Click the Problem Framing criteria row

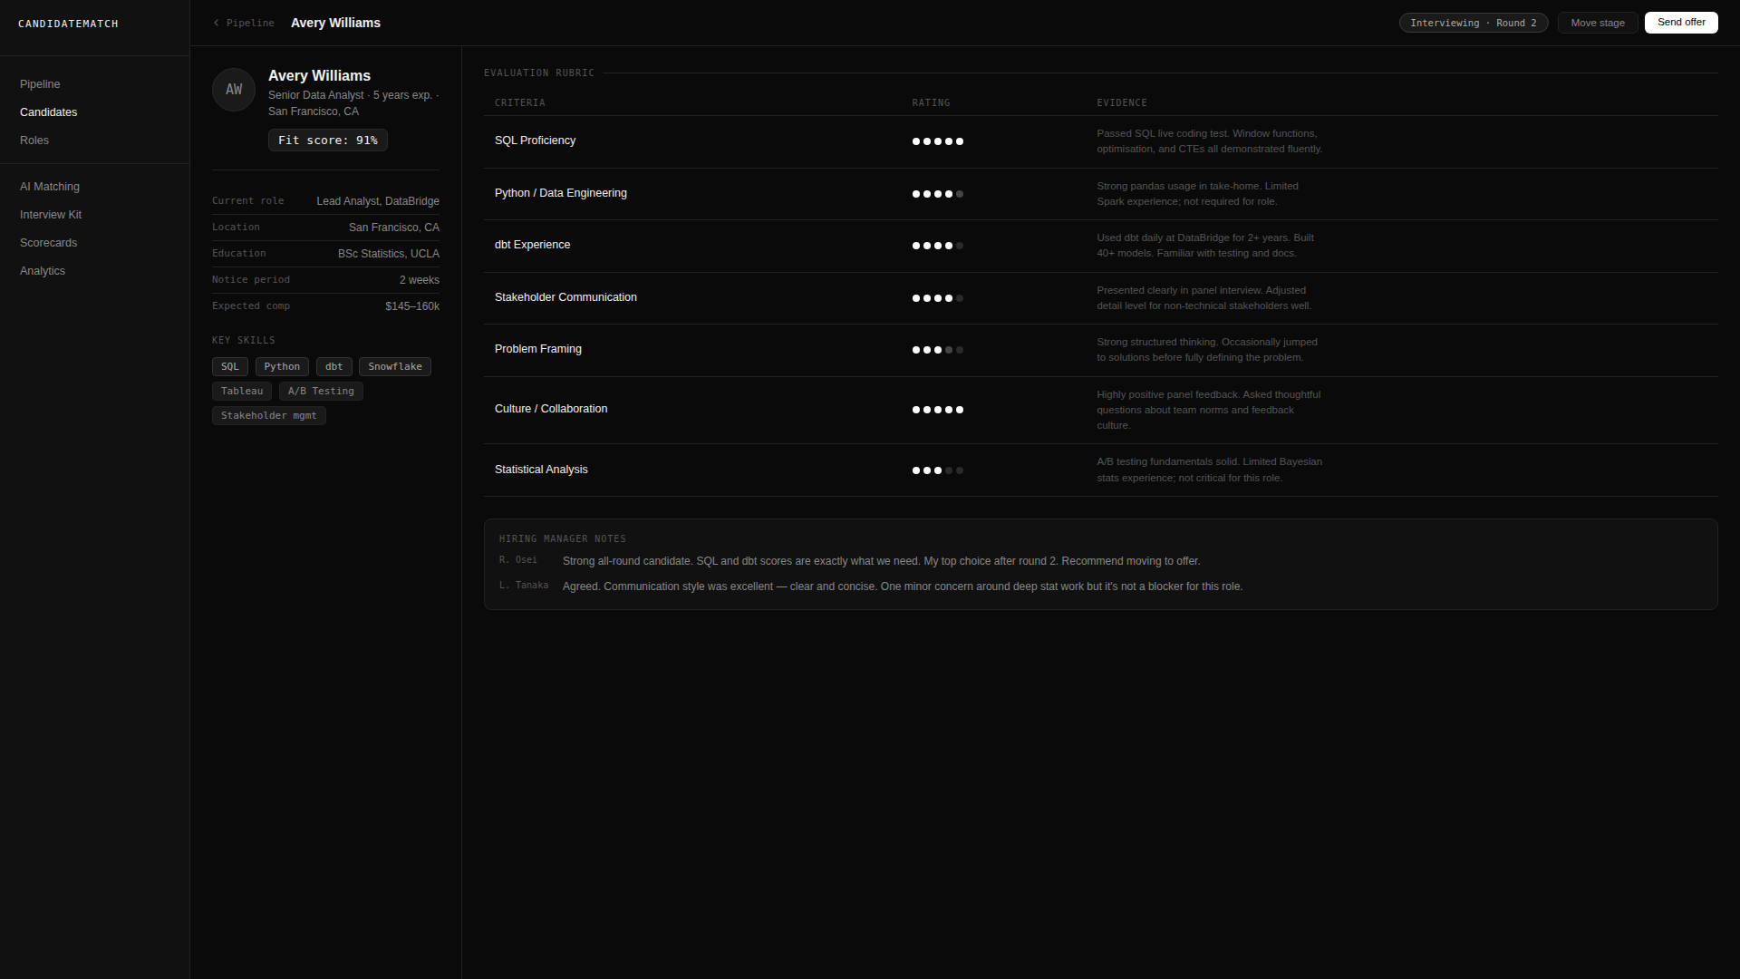(538, 350)
